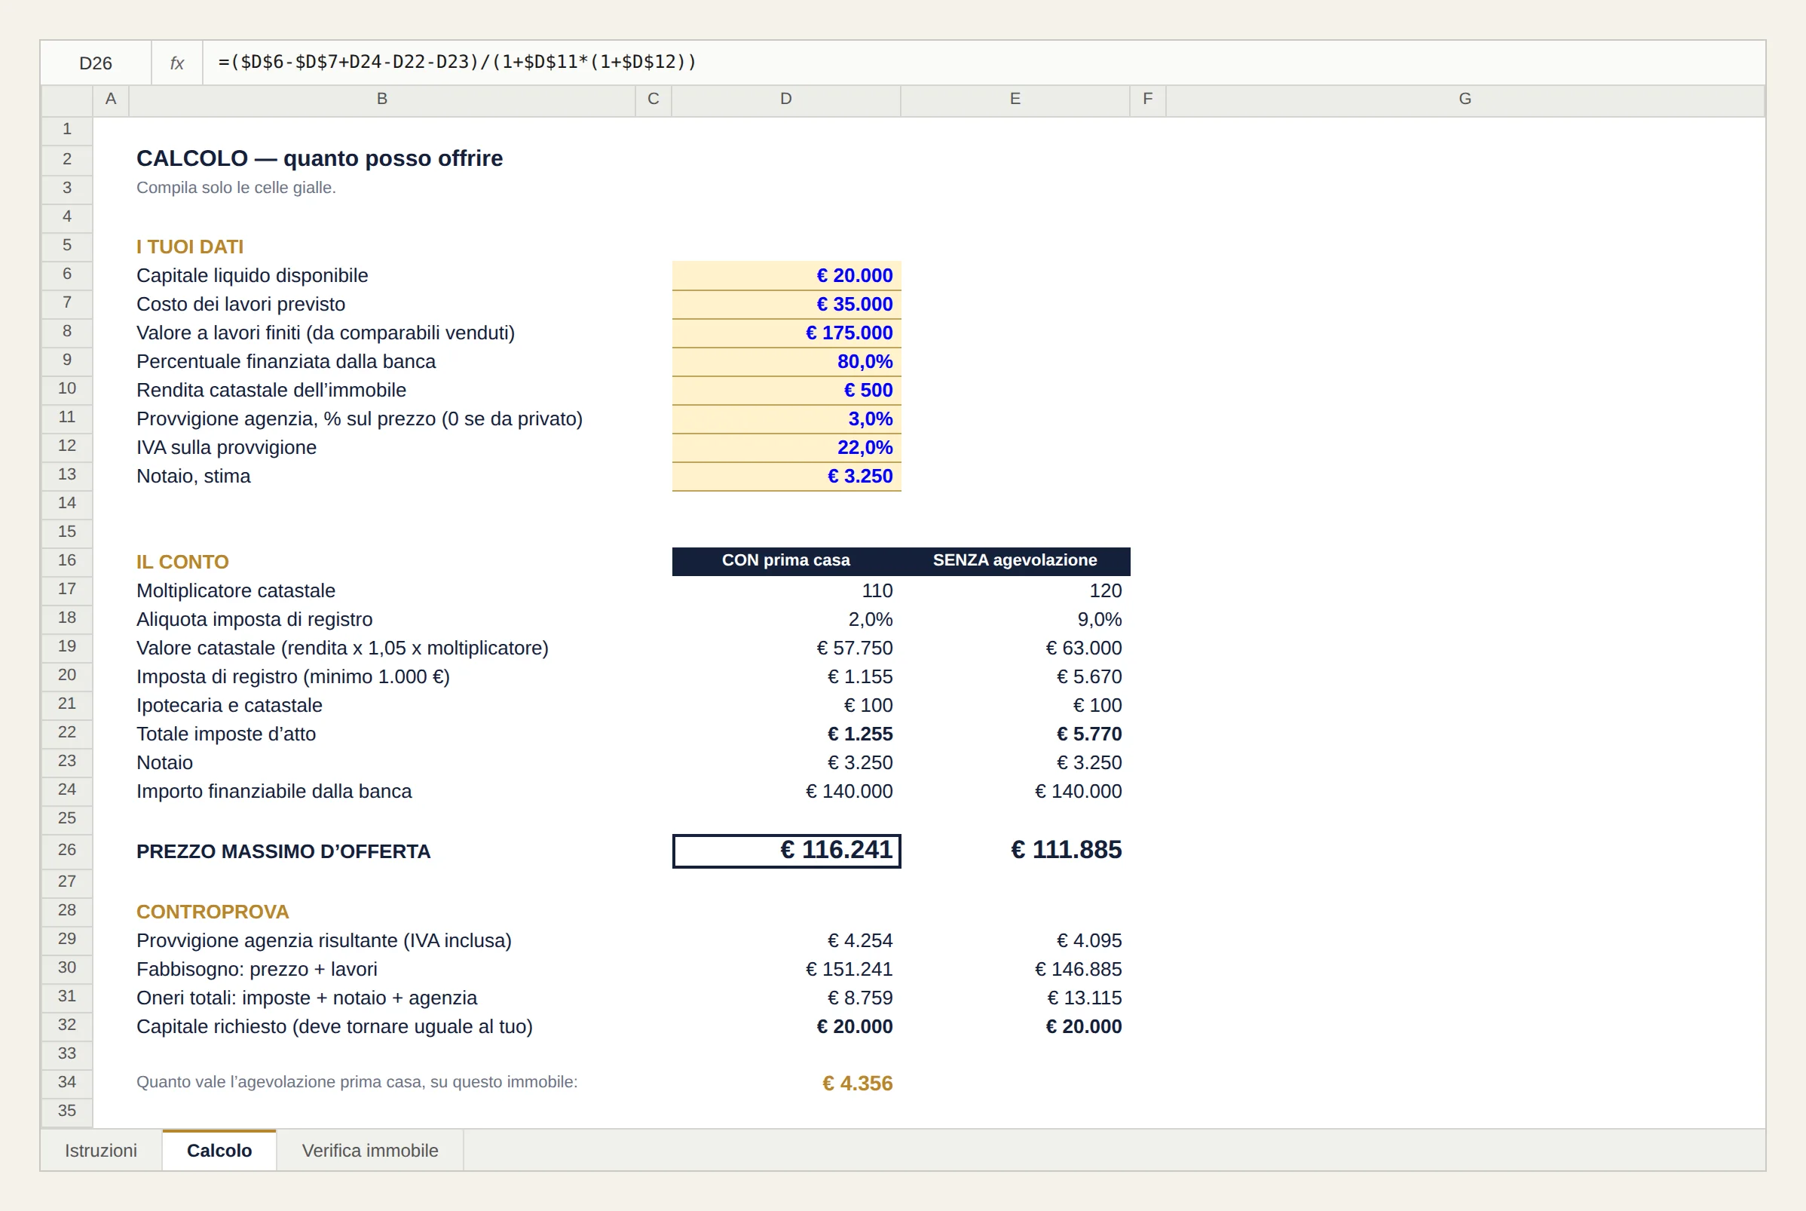Click the SENZA agevolazione header
Screen dimensions: 1806x1211
tap(1015, 561)
